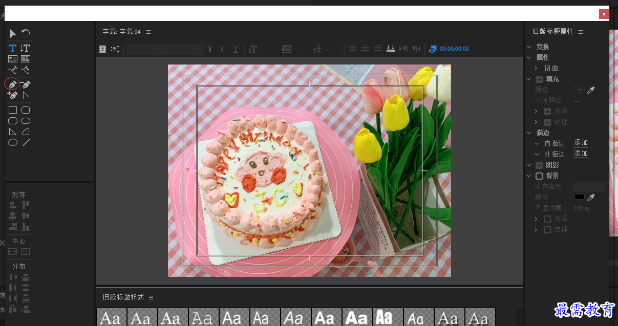
Task: Toggle Bold text style
Action: 210,49
